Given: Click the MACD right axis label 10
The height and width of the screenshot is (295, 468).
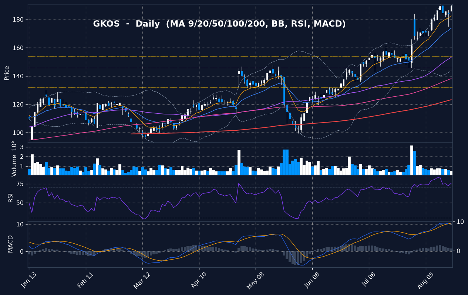Looking at the screenshot, I should click(460, 222).
